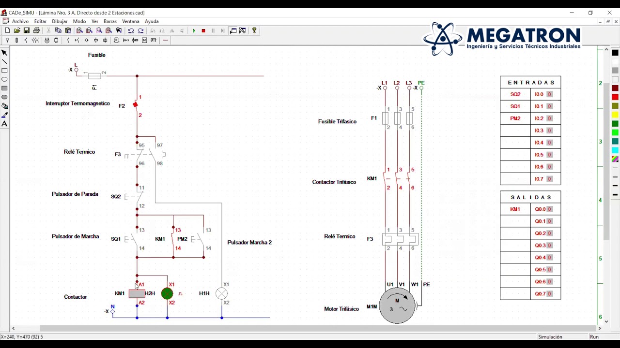Image resolution: width=620 pixels, height=348 pixels.
Task: Print the diagram with printer icon
Action: (x=36, y=30)
